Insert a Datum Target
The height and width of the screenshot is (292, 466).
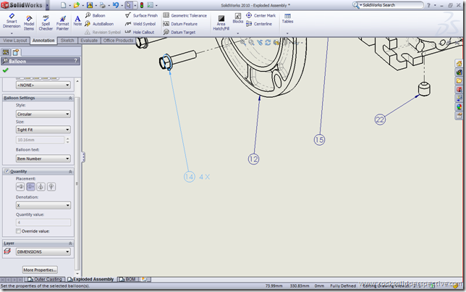pos(179,32)
